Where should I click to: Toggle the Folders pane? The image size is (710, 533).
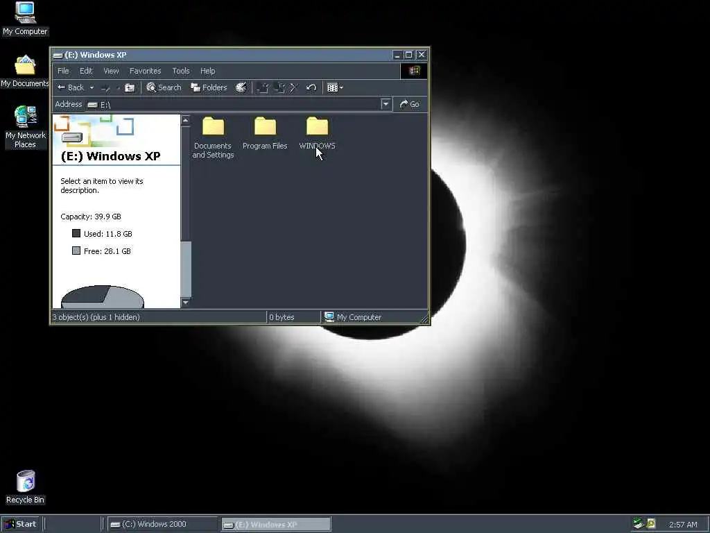tap(209, 87)
